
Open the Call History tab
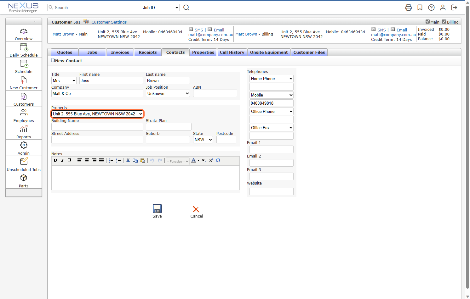(x=232, y=52)
